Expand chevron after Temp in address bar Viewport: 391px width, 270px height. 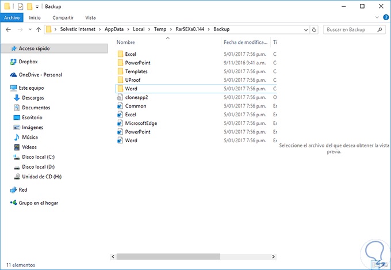click(x=171, y=29)
